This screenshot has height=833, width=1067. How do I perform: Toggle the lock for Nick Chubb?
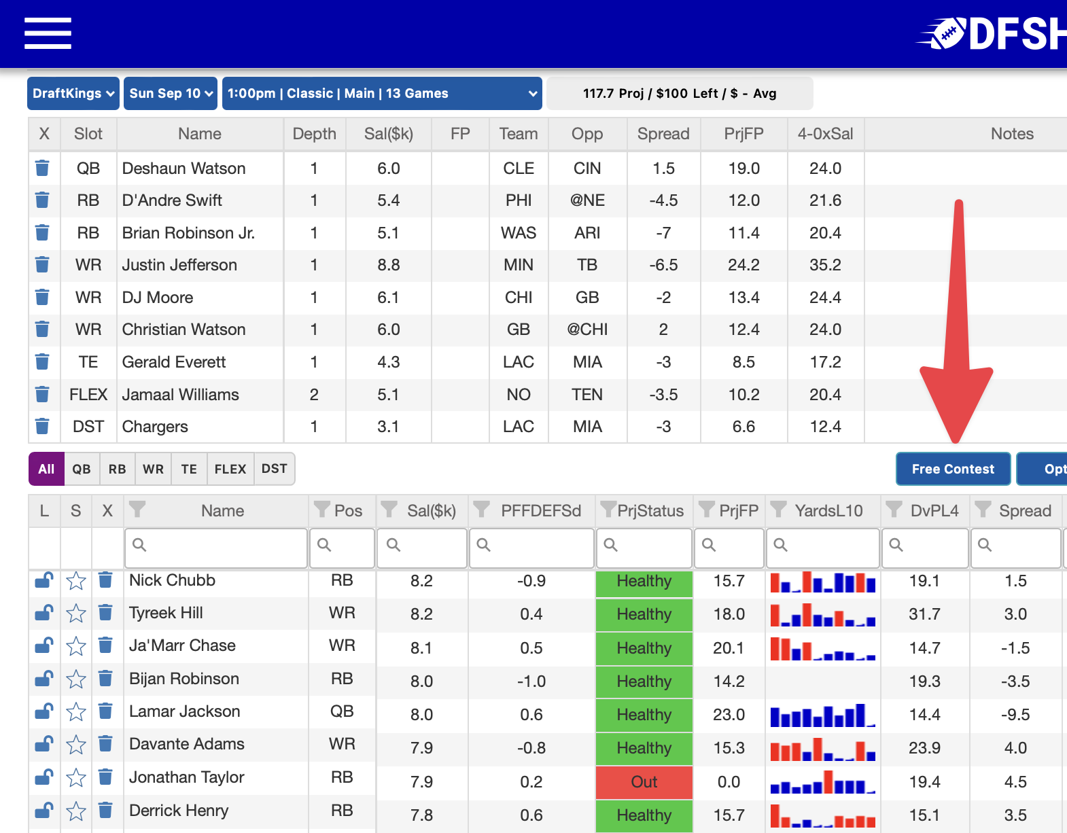pos(43,580)
